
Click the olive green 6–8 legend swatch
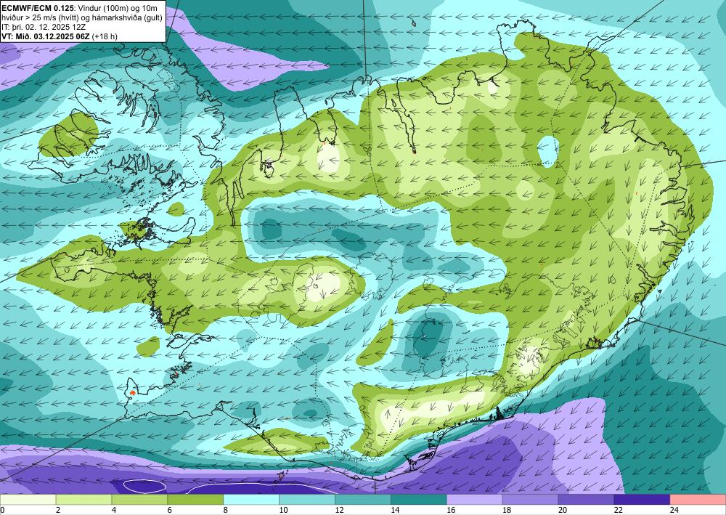[195, 500]
